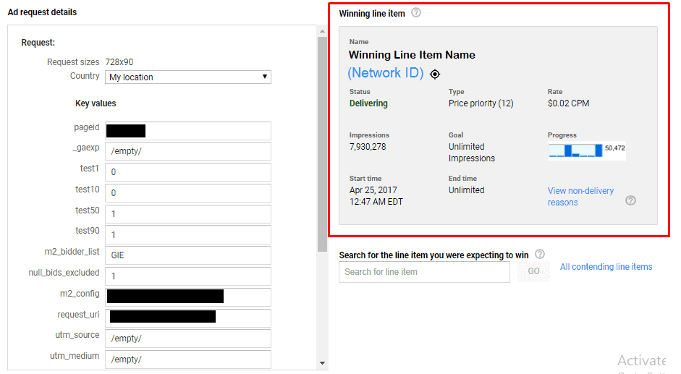The image size is (681, 374).
Task: Click the scrollbar down arrow in request panel
Action: pos(322,363)
